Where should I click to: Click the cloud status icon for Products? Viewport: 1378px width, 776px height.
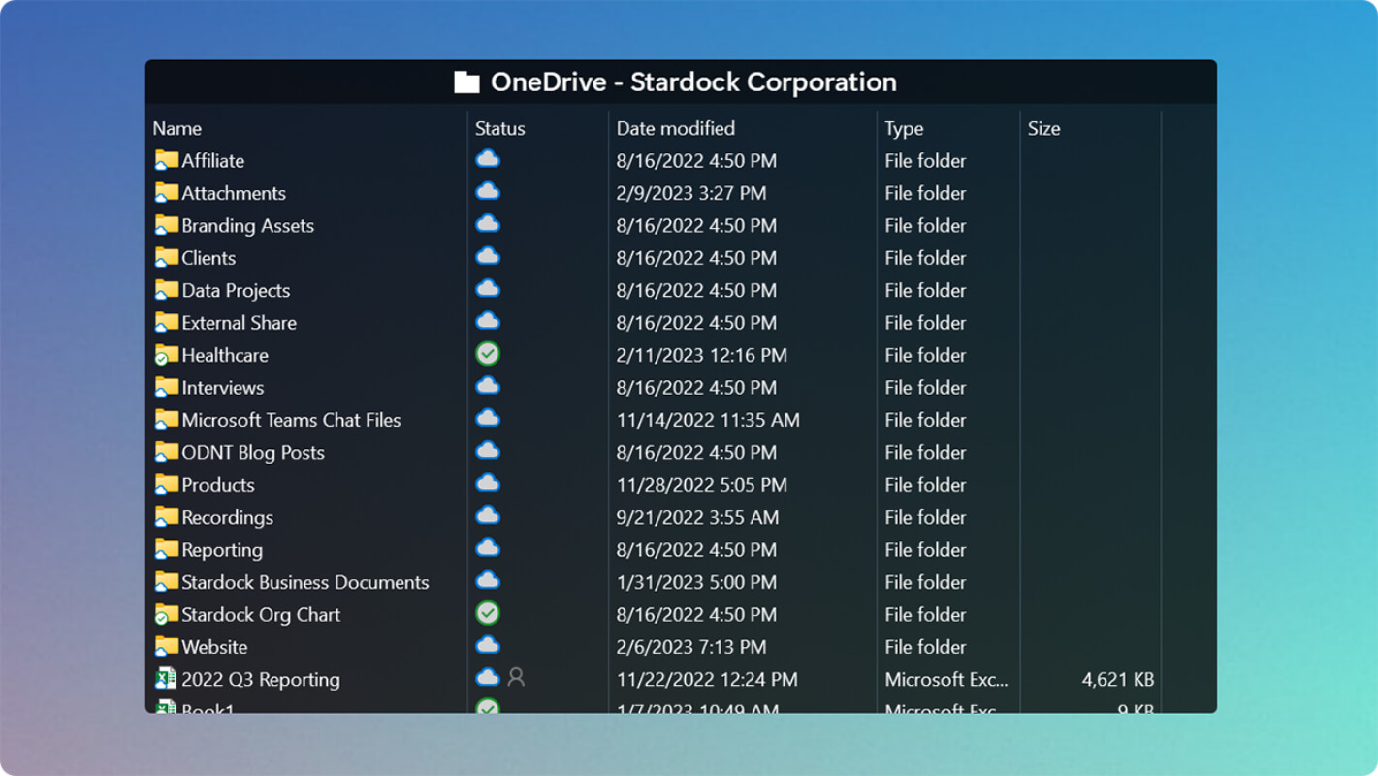(488, 483)
